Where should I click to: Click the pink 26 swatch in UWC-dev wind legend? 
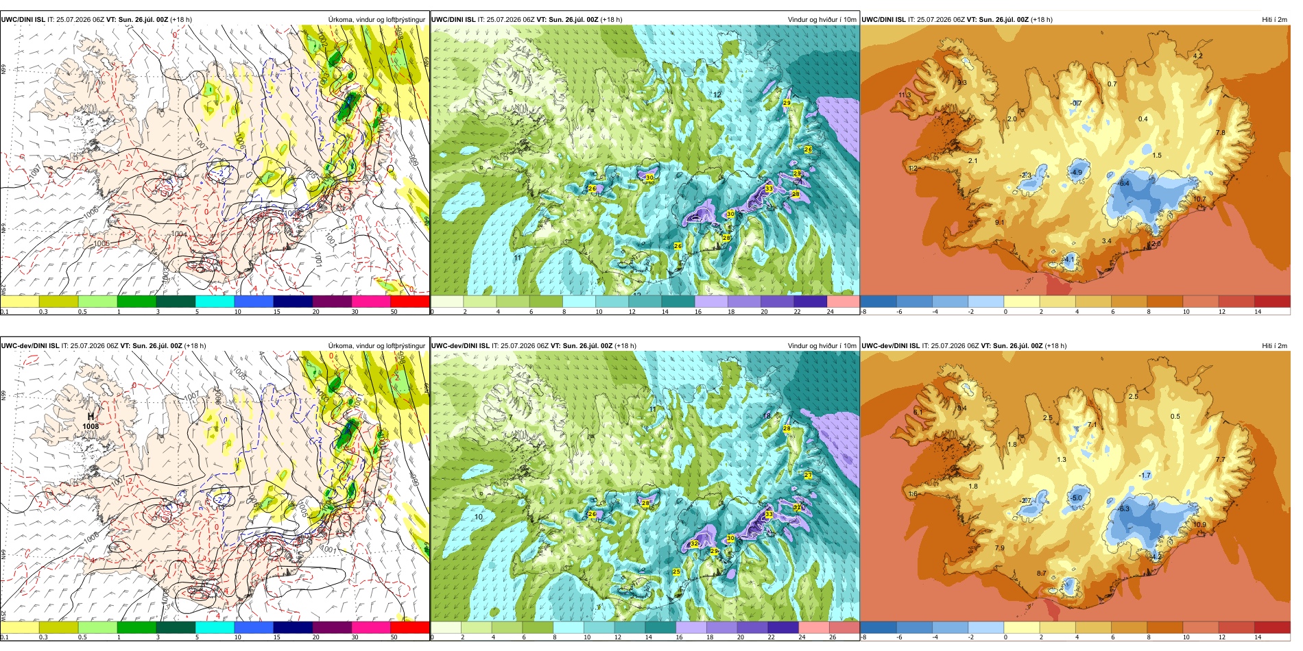[844, 627]
